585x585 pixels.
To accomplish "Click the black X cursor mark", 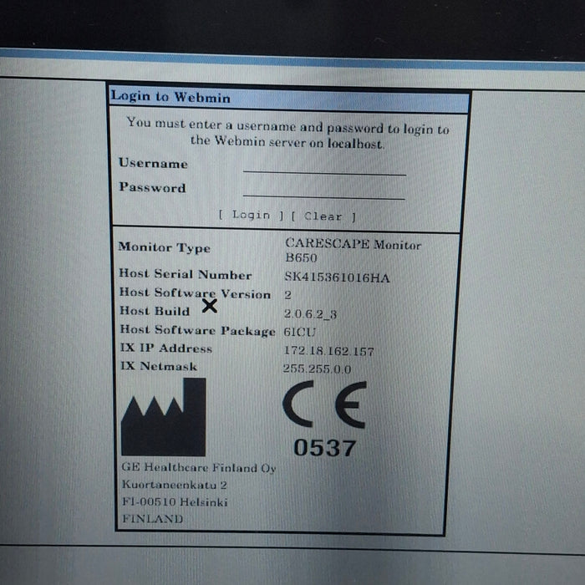I will tap(210, 306).
